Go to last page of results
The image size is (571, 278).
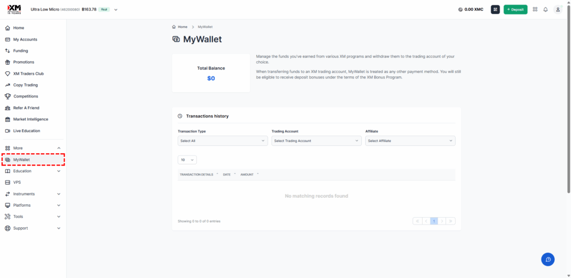pyautogui.click(x=451, y=221)
